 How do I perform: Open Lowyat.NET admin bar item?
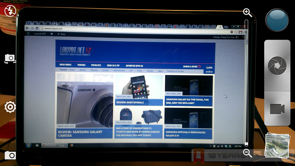[x=40, y=34]
